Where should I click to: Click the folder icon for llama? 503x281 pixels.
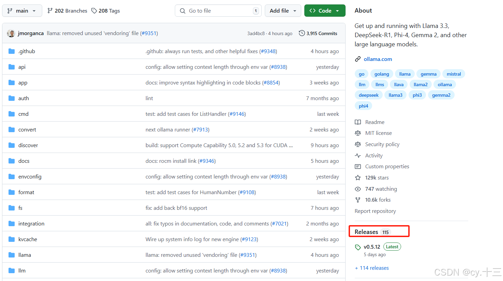click(12, 255)
